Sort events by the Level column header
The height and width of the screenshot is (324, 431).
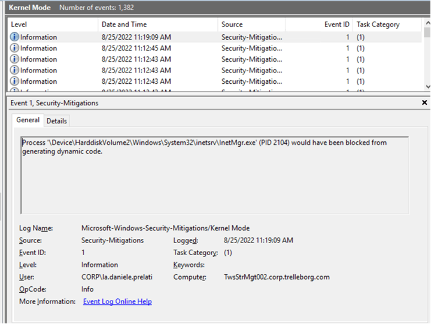pyautogui.click(x=53, y=25)
